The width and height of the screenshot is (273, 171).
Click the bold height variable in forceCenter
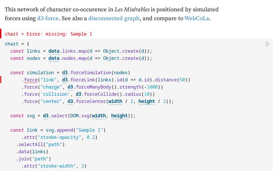(147, 101)
